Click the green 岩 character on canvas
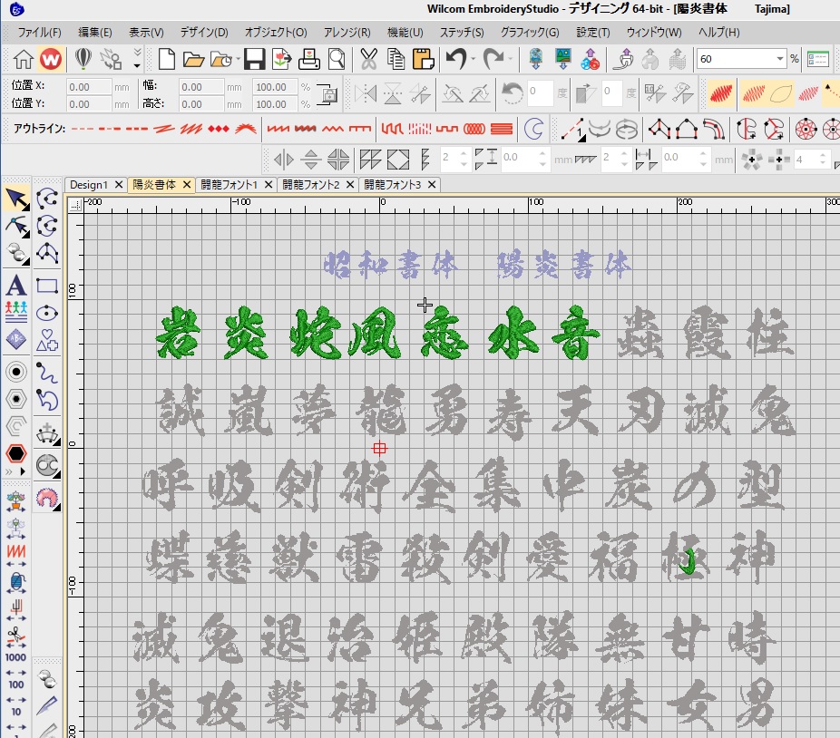This screenshot has width=840, height=738. [179, 333]
